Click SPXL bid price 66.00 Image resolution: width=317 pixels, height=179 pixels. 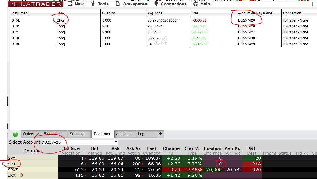pos(98,164)
